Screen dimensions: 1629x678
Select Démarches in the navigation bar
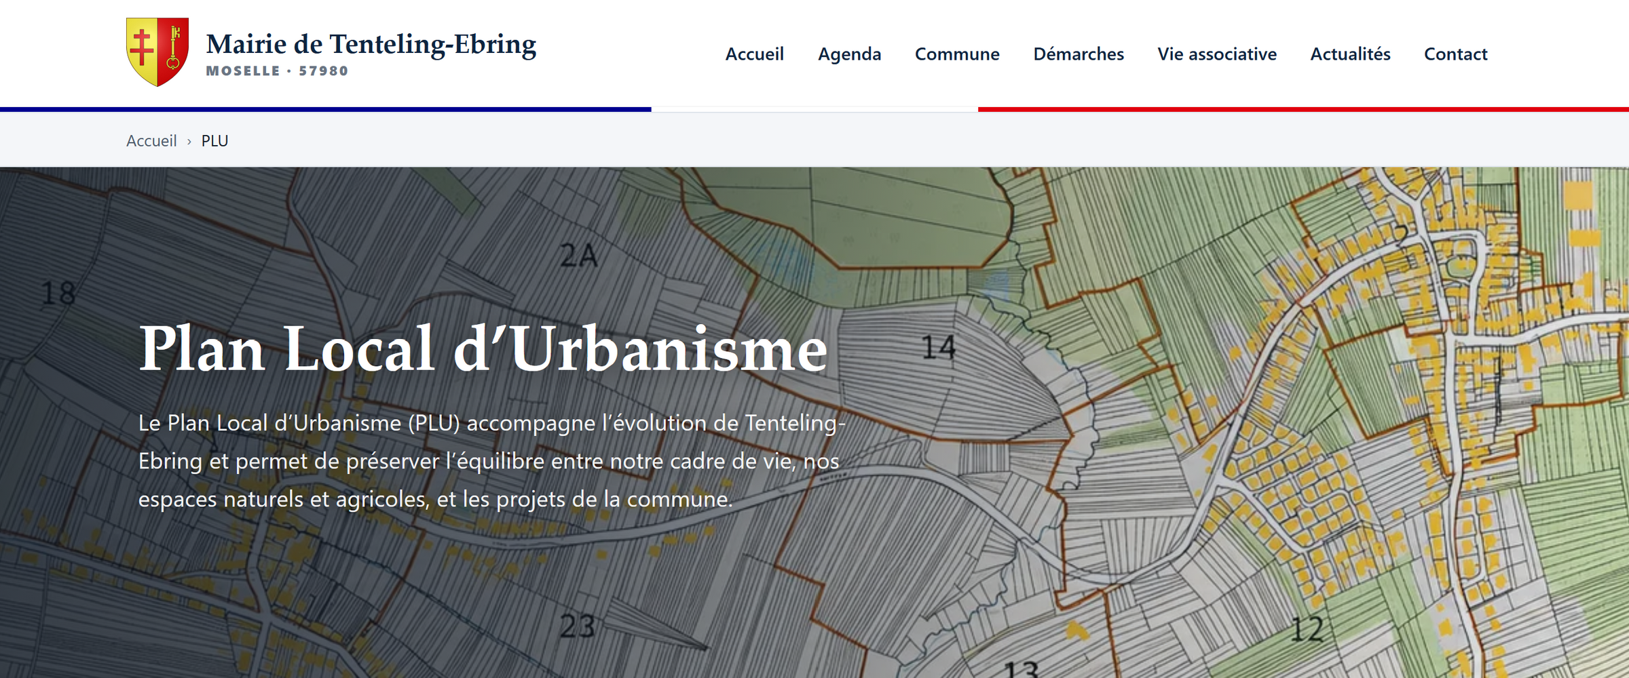click(x=1079, y=54)
